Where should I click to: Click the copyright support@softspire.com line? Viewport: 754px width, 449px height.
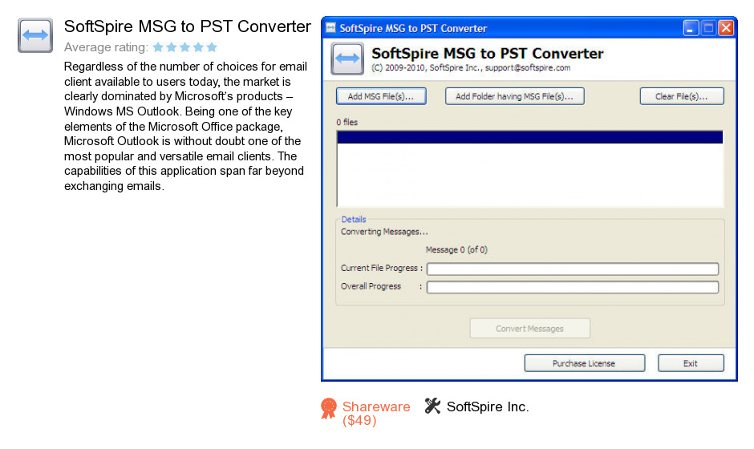click(471, 68)
